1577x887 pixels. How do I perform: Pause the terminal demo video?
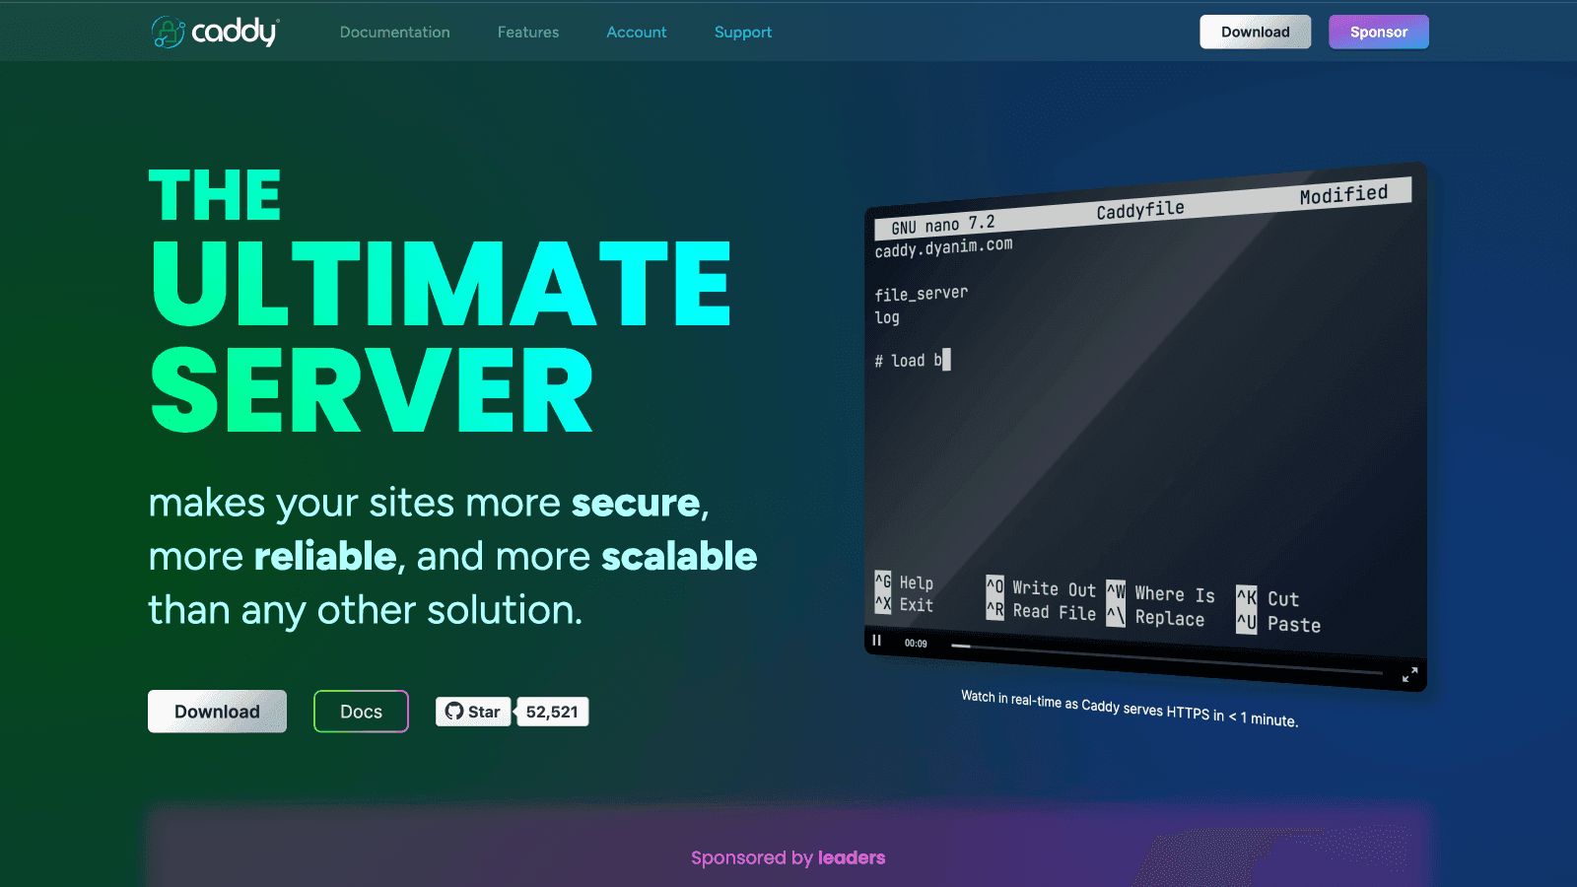pyautogui.click(x=876, y=641)
